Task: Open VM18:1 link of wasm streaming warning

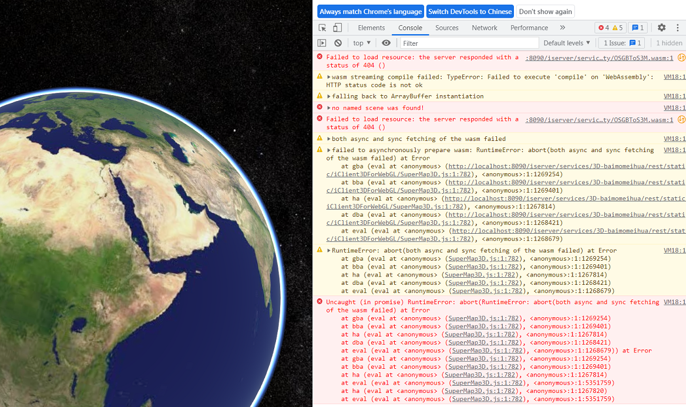Action: pyautogui.click(x=675, y=77)
